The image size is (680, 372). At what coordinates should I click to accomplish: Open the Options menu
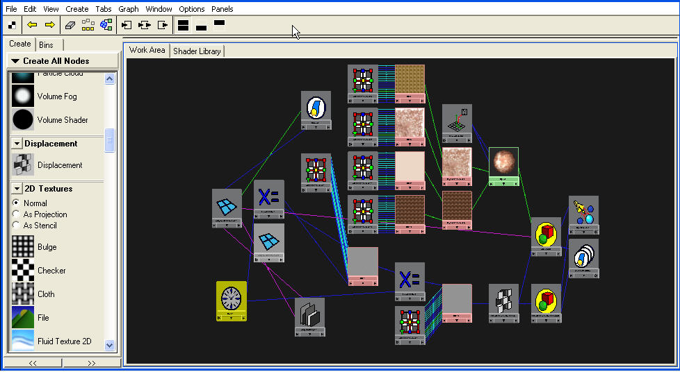(192, 8)
